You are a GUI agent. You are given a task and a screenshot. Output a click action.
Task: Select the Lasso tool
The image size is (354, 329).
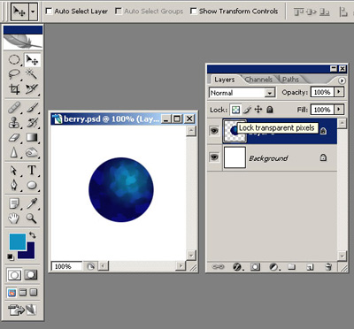14,73
